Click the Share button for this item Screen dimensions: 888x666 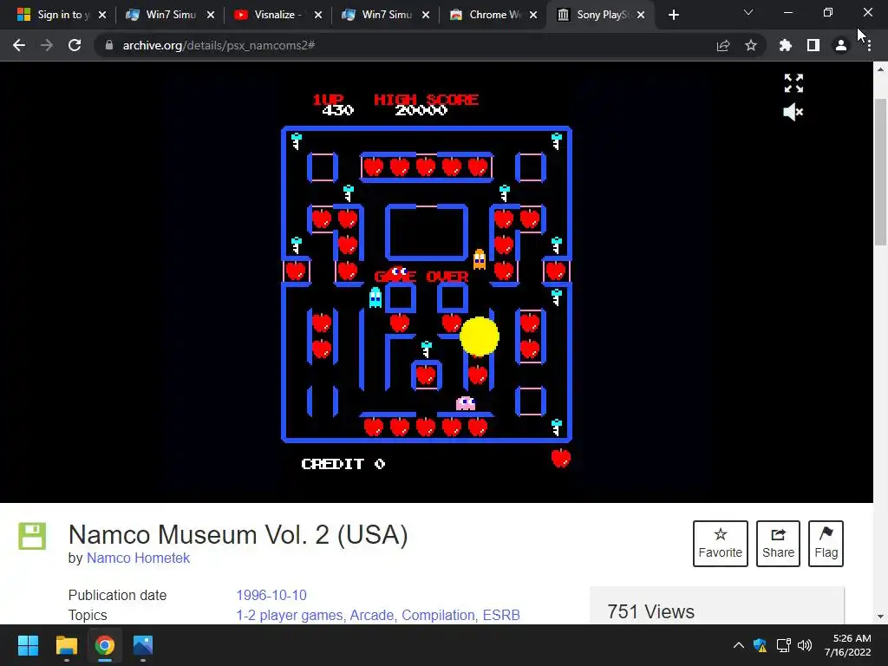pyautogui.click(x=778, y=543)
